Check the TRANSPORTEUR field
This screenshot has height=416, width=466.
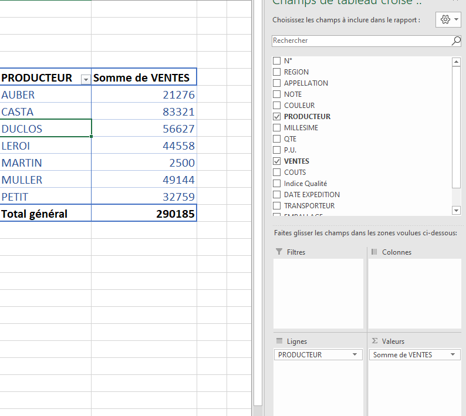[277, 206]
